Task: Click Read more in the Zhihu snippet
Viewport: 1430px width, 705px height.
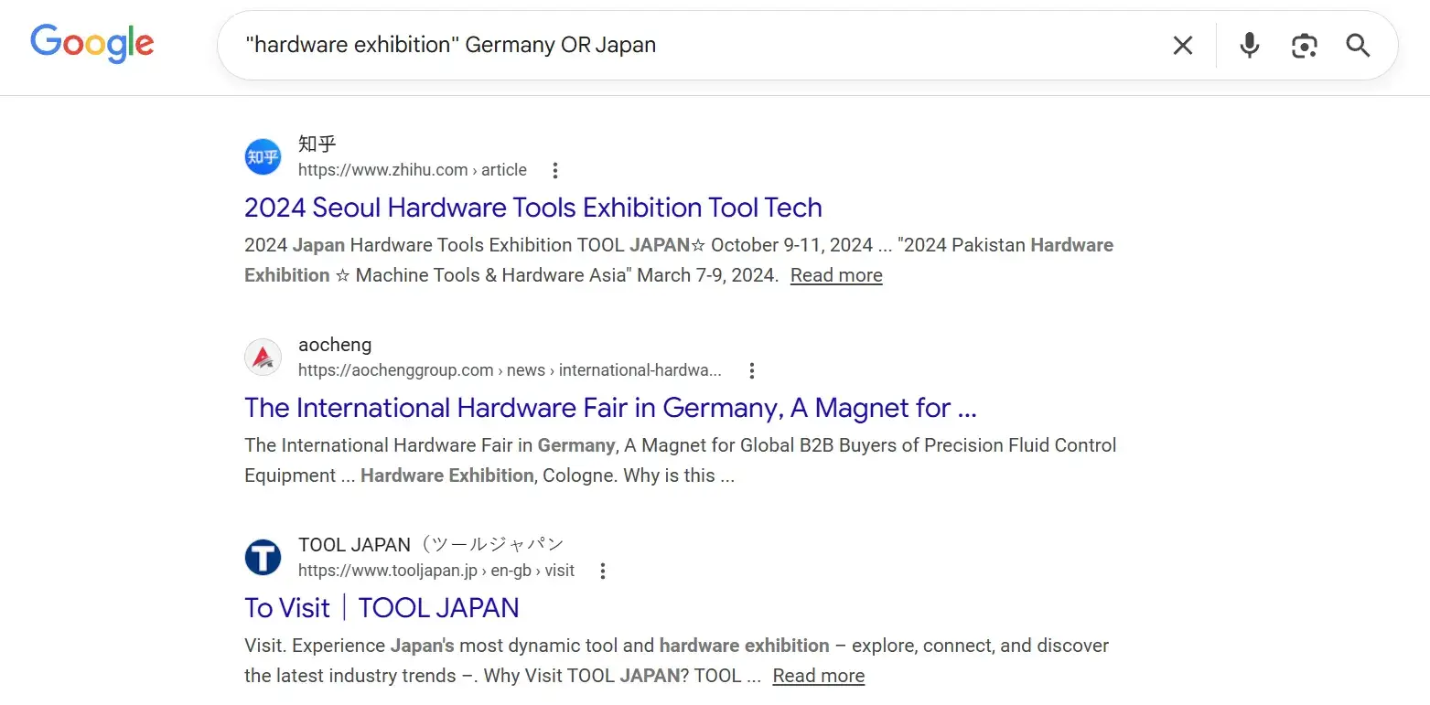Action: click(x=834, y=274)
